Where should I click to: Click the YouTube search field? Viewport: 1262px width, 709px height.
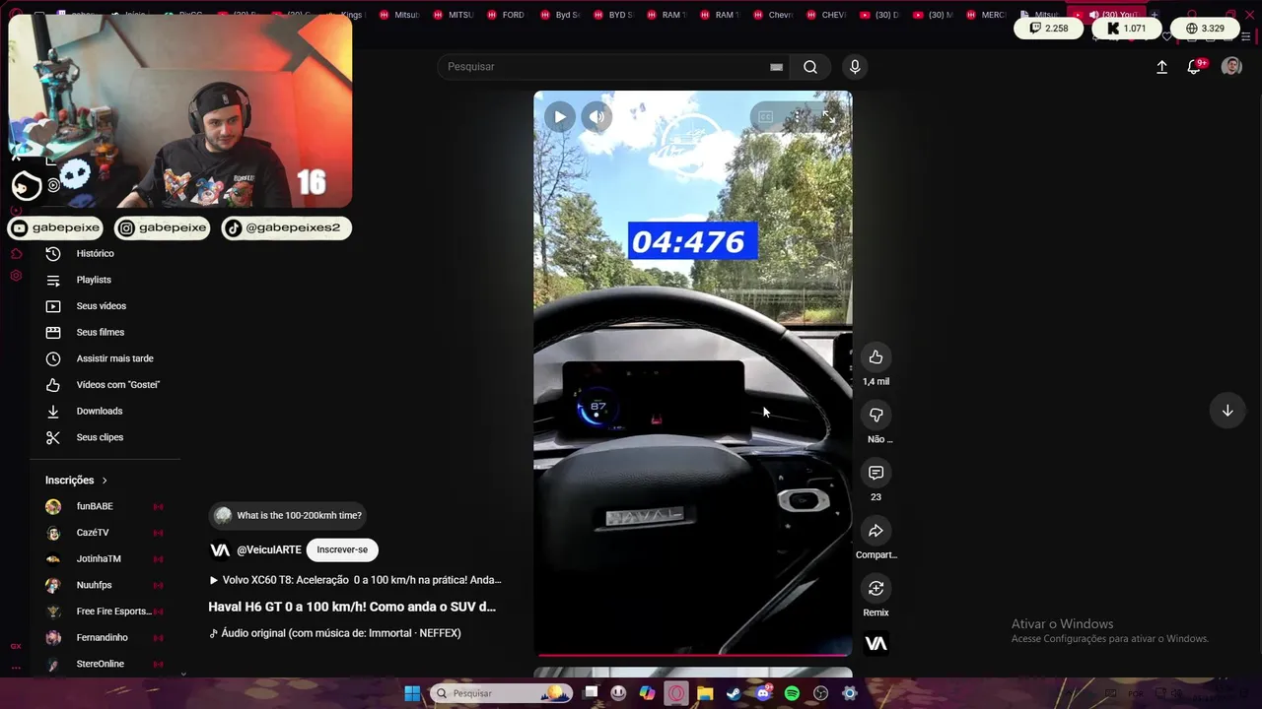coord(603,66)
